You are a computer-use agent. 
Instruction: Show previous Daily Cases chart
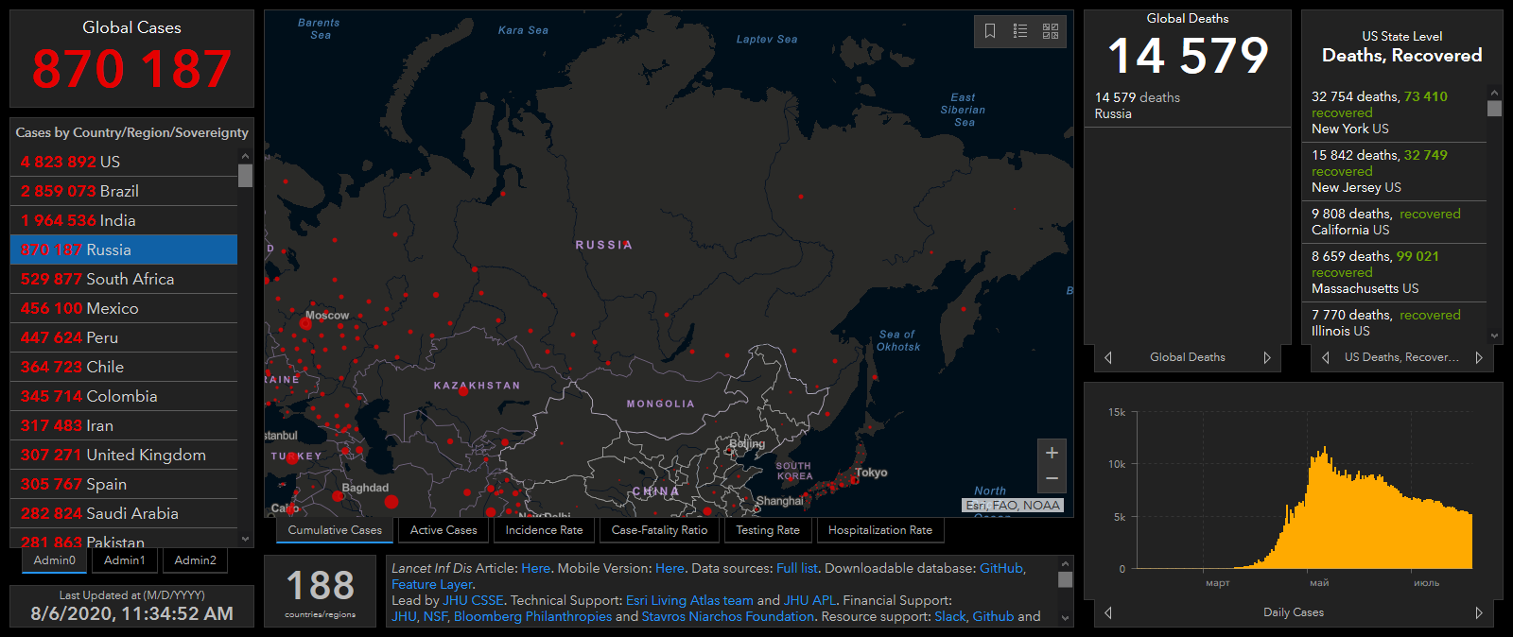(x=1108, y=612)
